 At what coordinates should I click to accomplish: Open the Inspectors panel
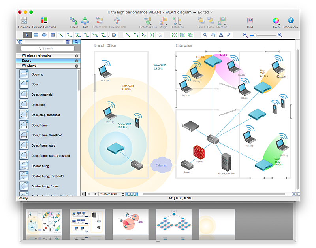[290, 23]
